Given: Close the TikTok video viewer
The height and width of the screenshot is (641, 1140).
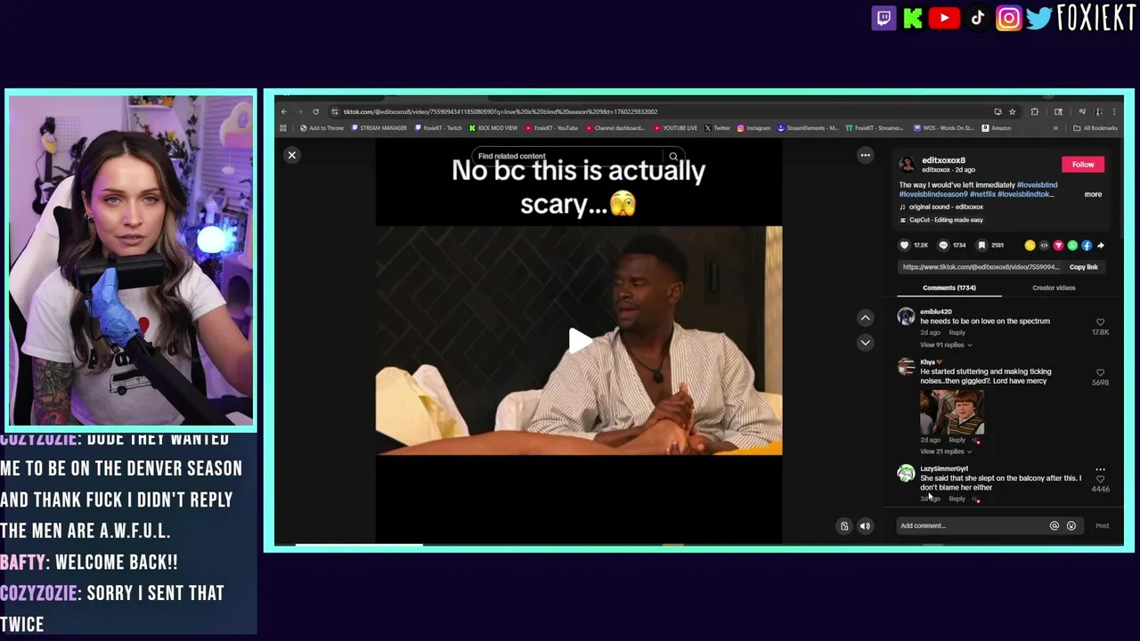Looking at the screenshot, I should tap(291, 155).
